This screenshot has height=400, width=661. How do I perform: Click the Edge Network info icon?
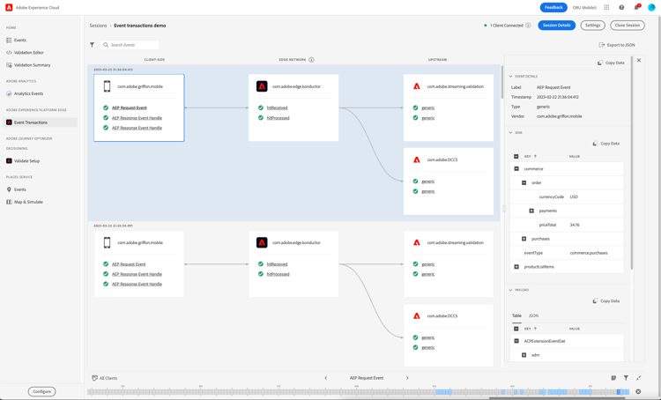pyautogui.click(x=311, y=59)
